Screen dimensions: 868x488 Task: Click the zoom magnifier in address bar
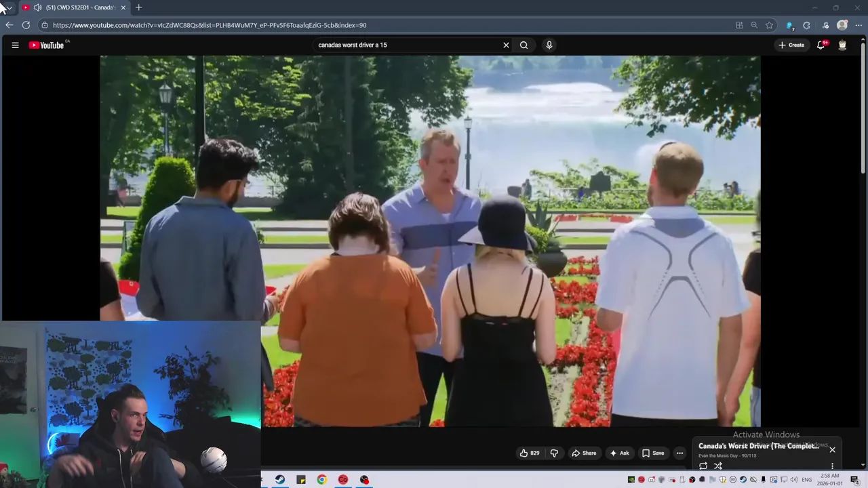click(754, 25)
